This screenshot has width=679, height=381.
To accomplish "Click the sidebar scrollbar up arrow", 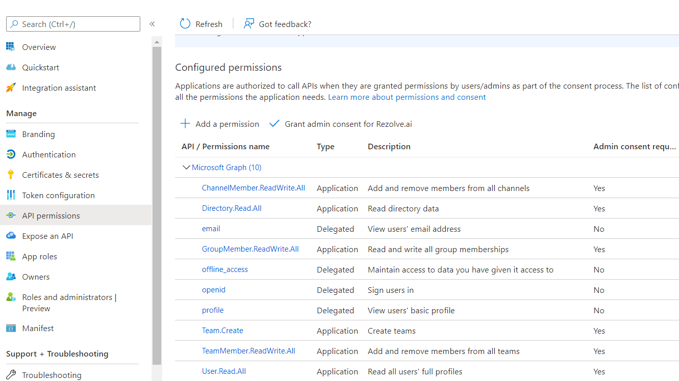I will [157, 42].
